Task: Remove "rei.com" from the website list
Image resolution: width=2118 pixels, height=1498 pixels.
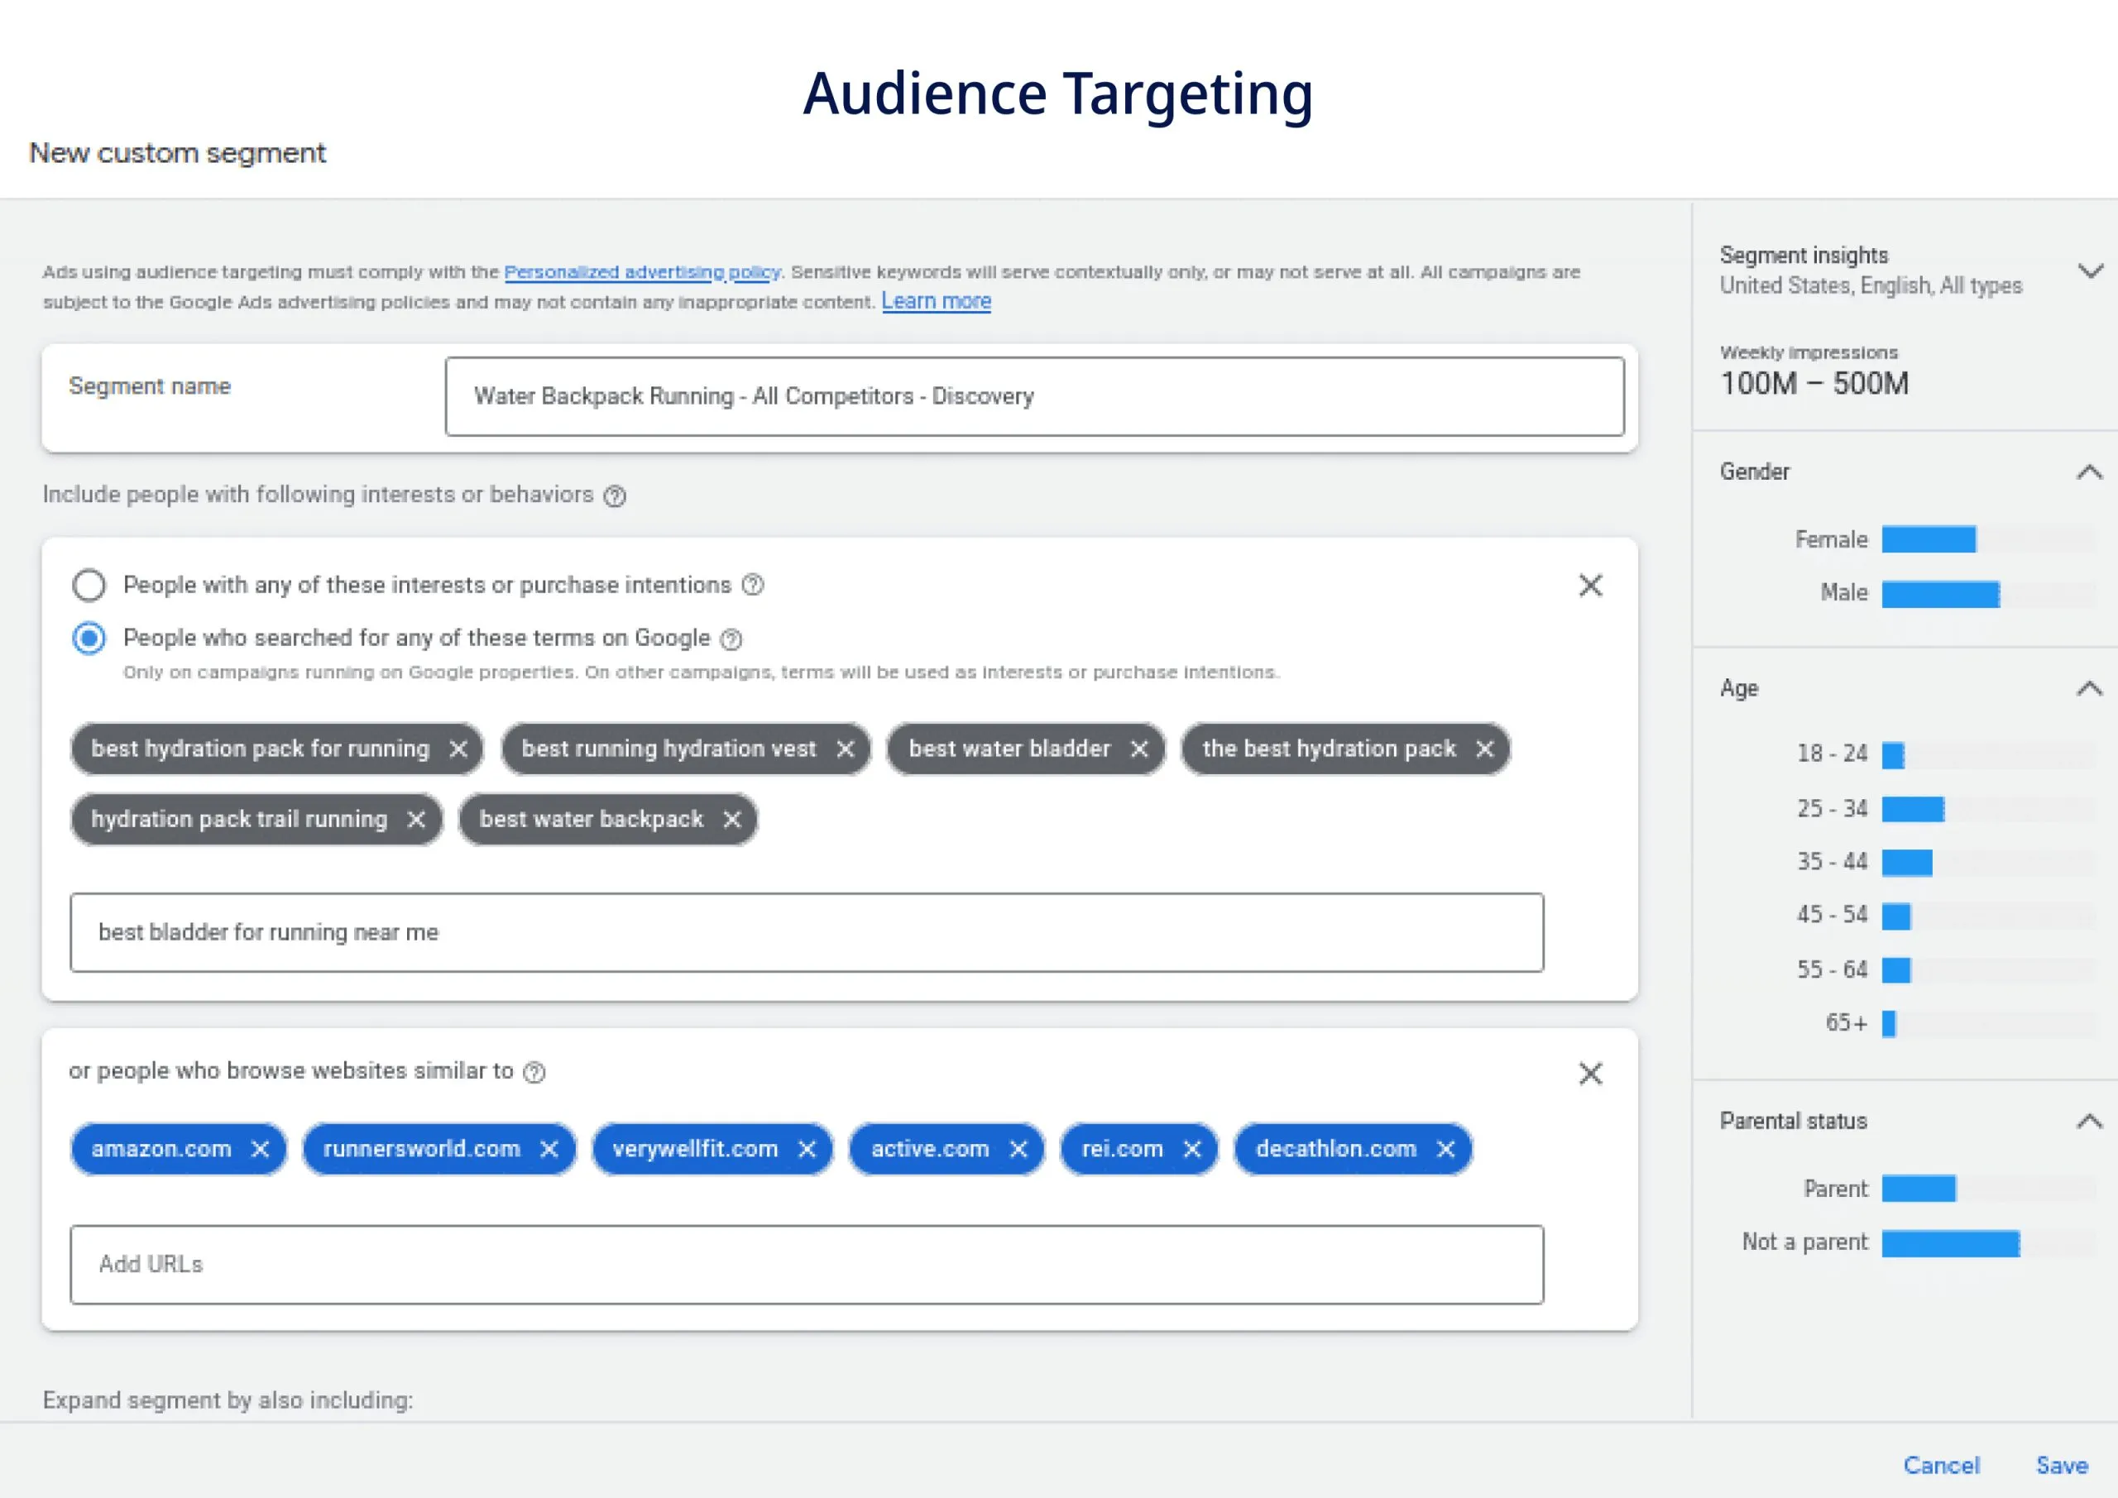Action: [x=1192, y=1148]
